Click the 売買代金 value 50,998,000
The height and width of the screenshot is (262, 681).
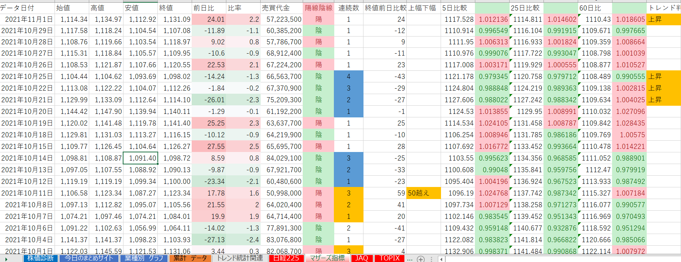point(281,193)
